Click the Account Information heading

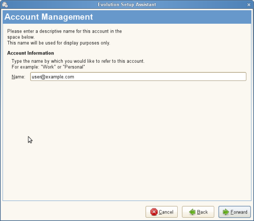[x=30, y=53]
